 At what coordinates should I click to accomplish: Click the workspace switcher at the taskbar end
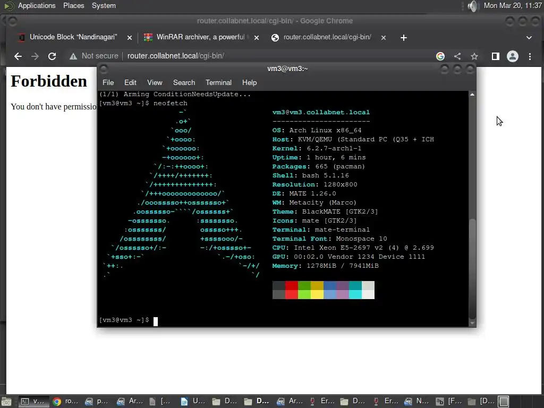(504, 402)
